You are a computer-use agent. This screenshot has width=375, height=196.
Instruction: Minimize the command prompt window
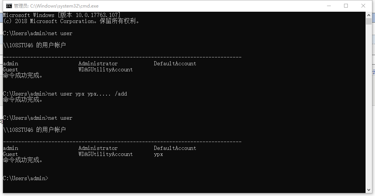329,6
